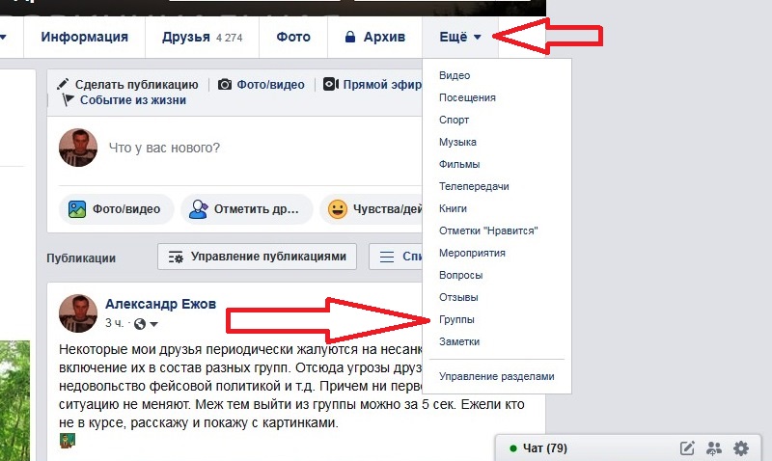Select Заметки in the Ещё menu

(459, 341)
